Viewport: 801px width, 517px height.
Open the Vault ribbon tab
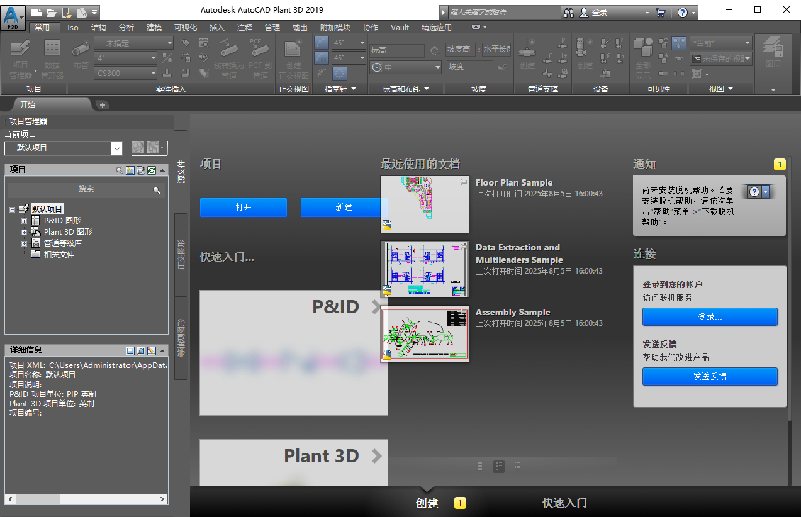(399, 27)
